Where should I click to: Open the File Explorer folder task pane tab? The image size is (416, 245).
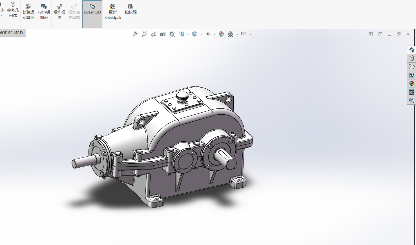pos(411,67)
